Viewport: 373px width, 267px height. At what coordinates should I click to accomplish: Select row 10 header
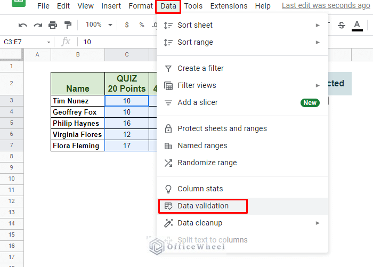[12, 179]
